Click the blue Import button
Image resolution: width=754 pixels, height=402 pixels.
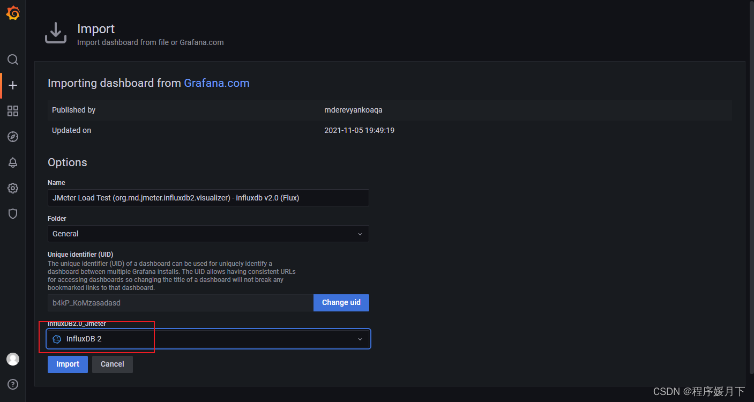[68, 364]
